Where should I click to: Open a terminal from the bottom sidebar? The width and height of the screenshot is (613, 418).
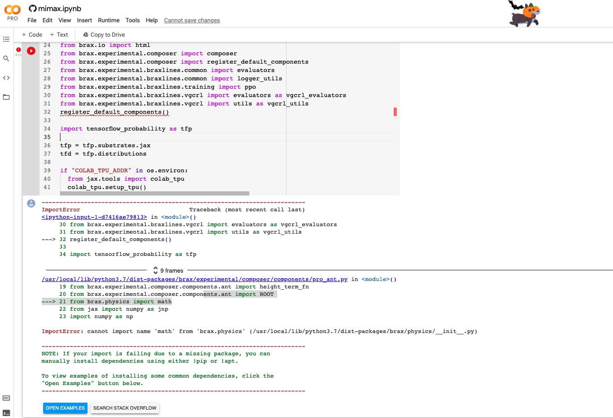(6, 411)
